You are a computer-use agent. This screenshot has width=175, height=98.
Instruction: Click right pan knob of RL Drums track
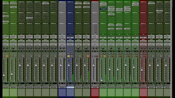[23, 48]
